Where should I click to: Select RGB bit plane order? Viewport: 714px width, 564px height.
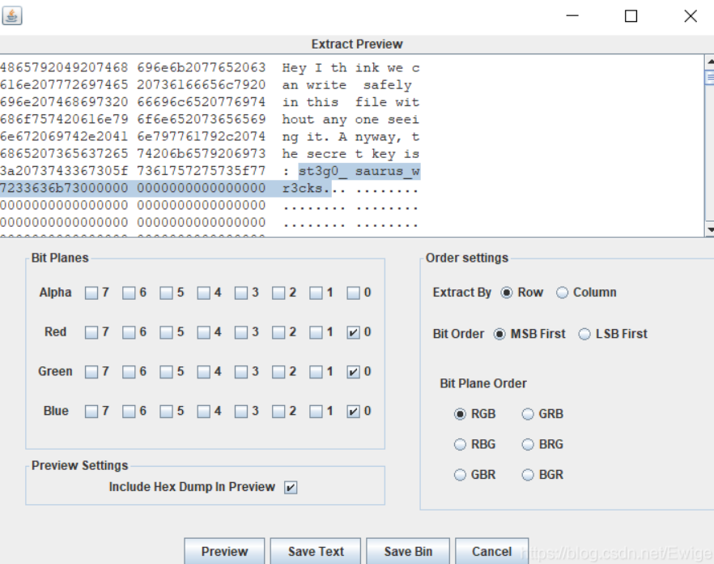tap(460, 414)
